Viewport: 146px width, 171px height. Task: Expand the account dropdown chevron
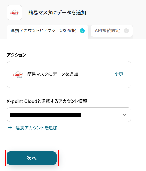click(124, 115)
